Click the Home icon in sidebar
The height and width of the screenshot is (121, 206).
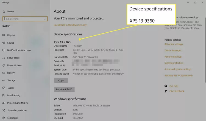tap(4, 12)
